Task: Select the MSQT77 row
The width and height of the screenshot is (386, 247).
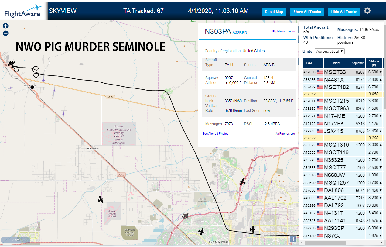Action: coord(343,168)
